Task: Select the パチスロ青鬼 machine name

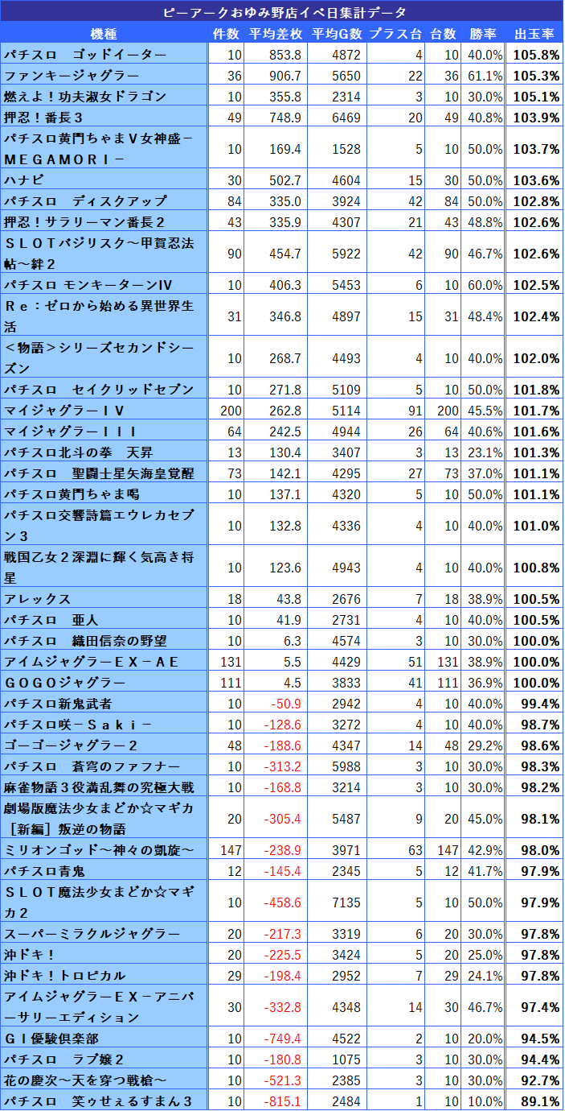Action: (44, 871)
